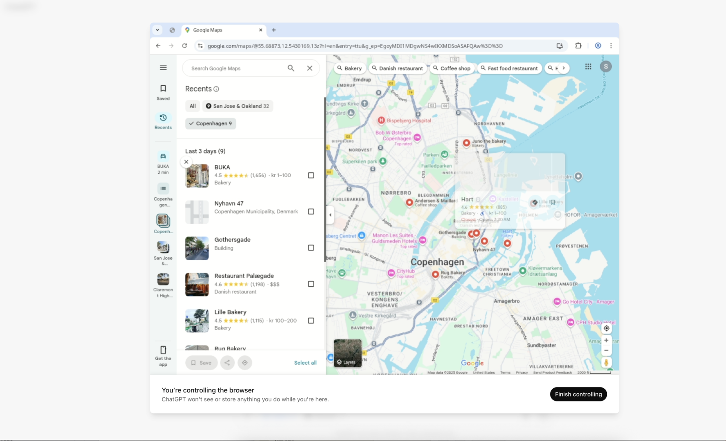726x441 pixels.
Task: Dismiss the selection with round X button
Action: (x=186, y=162)
